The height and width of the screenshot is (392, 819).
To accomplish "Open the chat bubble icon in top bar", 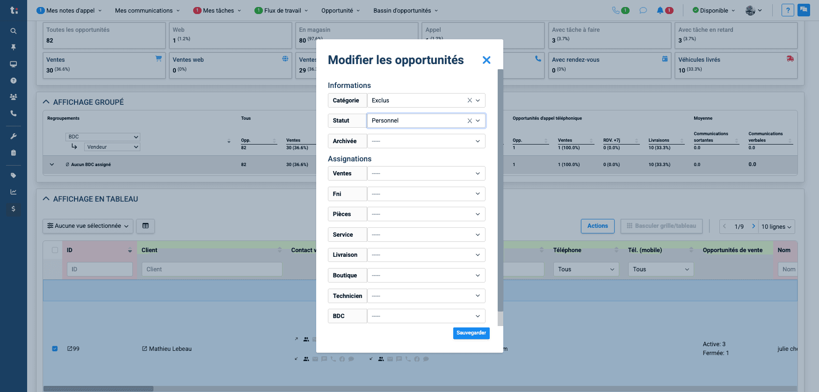I will [643, 10].
